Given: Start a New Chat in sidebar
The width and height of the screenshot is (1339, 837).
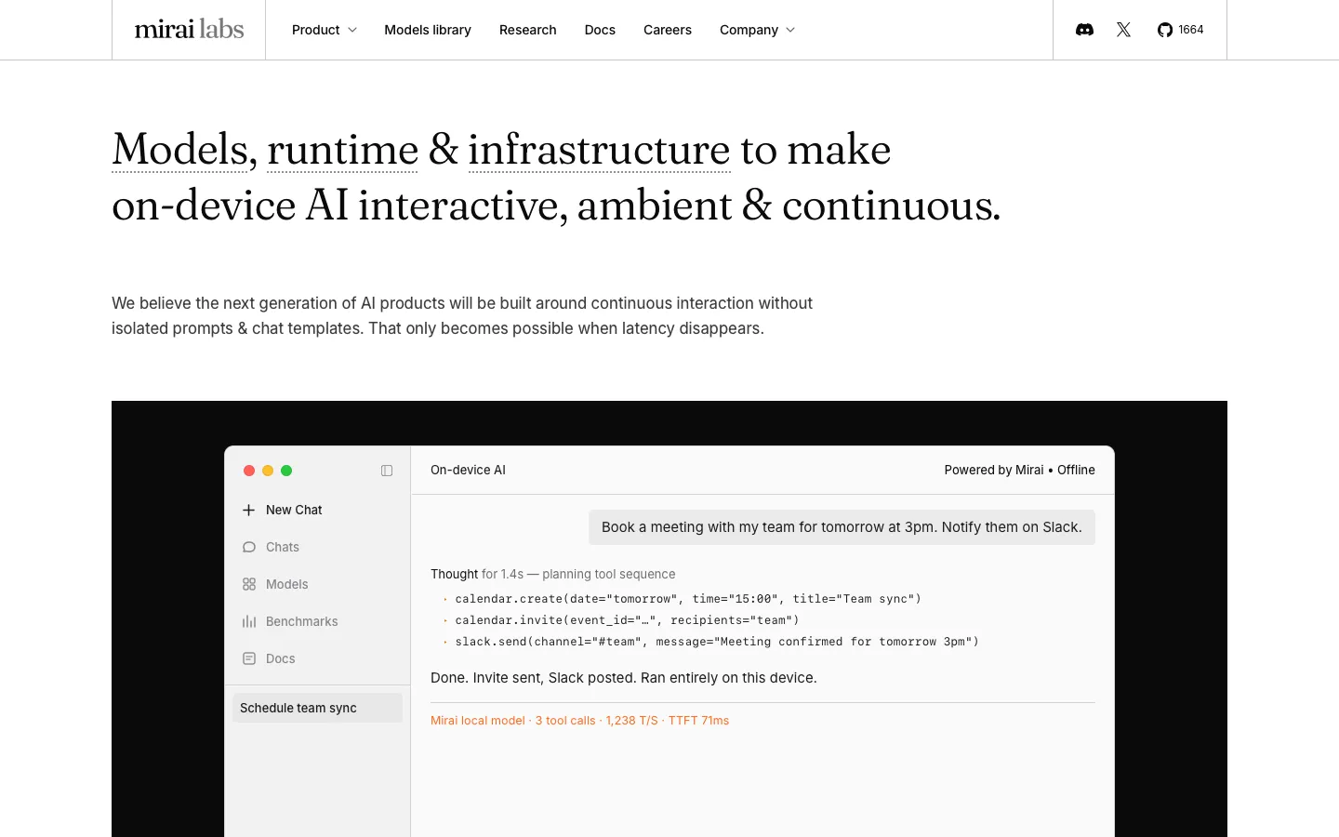Looking at the screenshot, I should pos(294,510).
